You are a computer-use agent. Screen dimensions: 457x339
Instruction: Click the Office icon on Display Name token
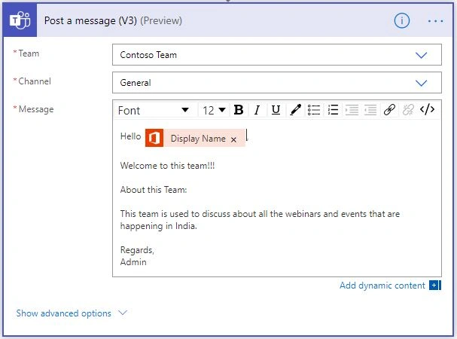(x=154, y=138)
